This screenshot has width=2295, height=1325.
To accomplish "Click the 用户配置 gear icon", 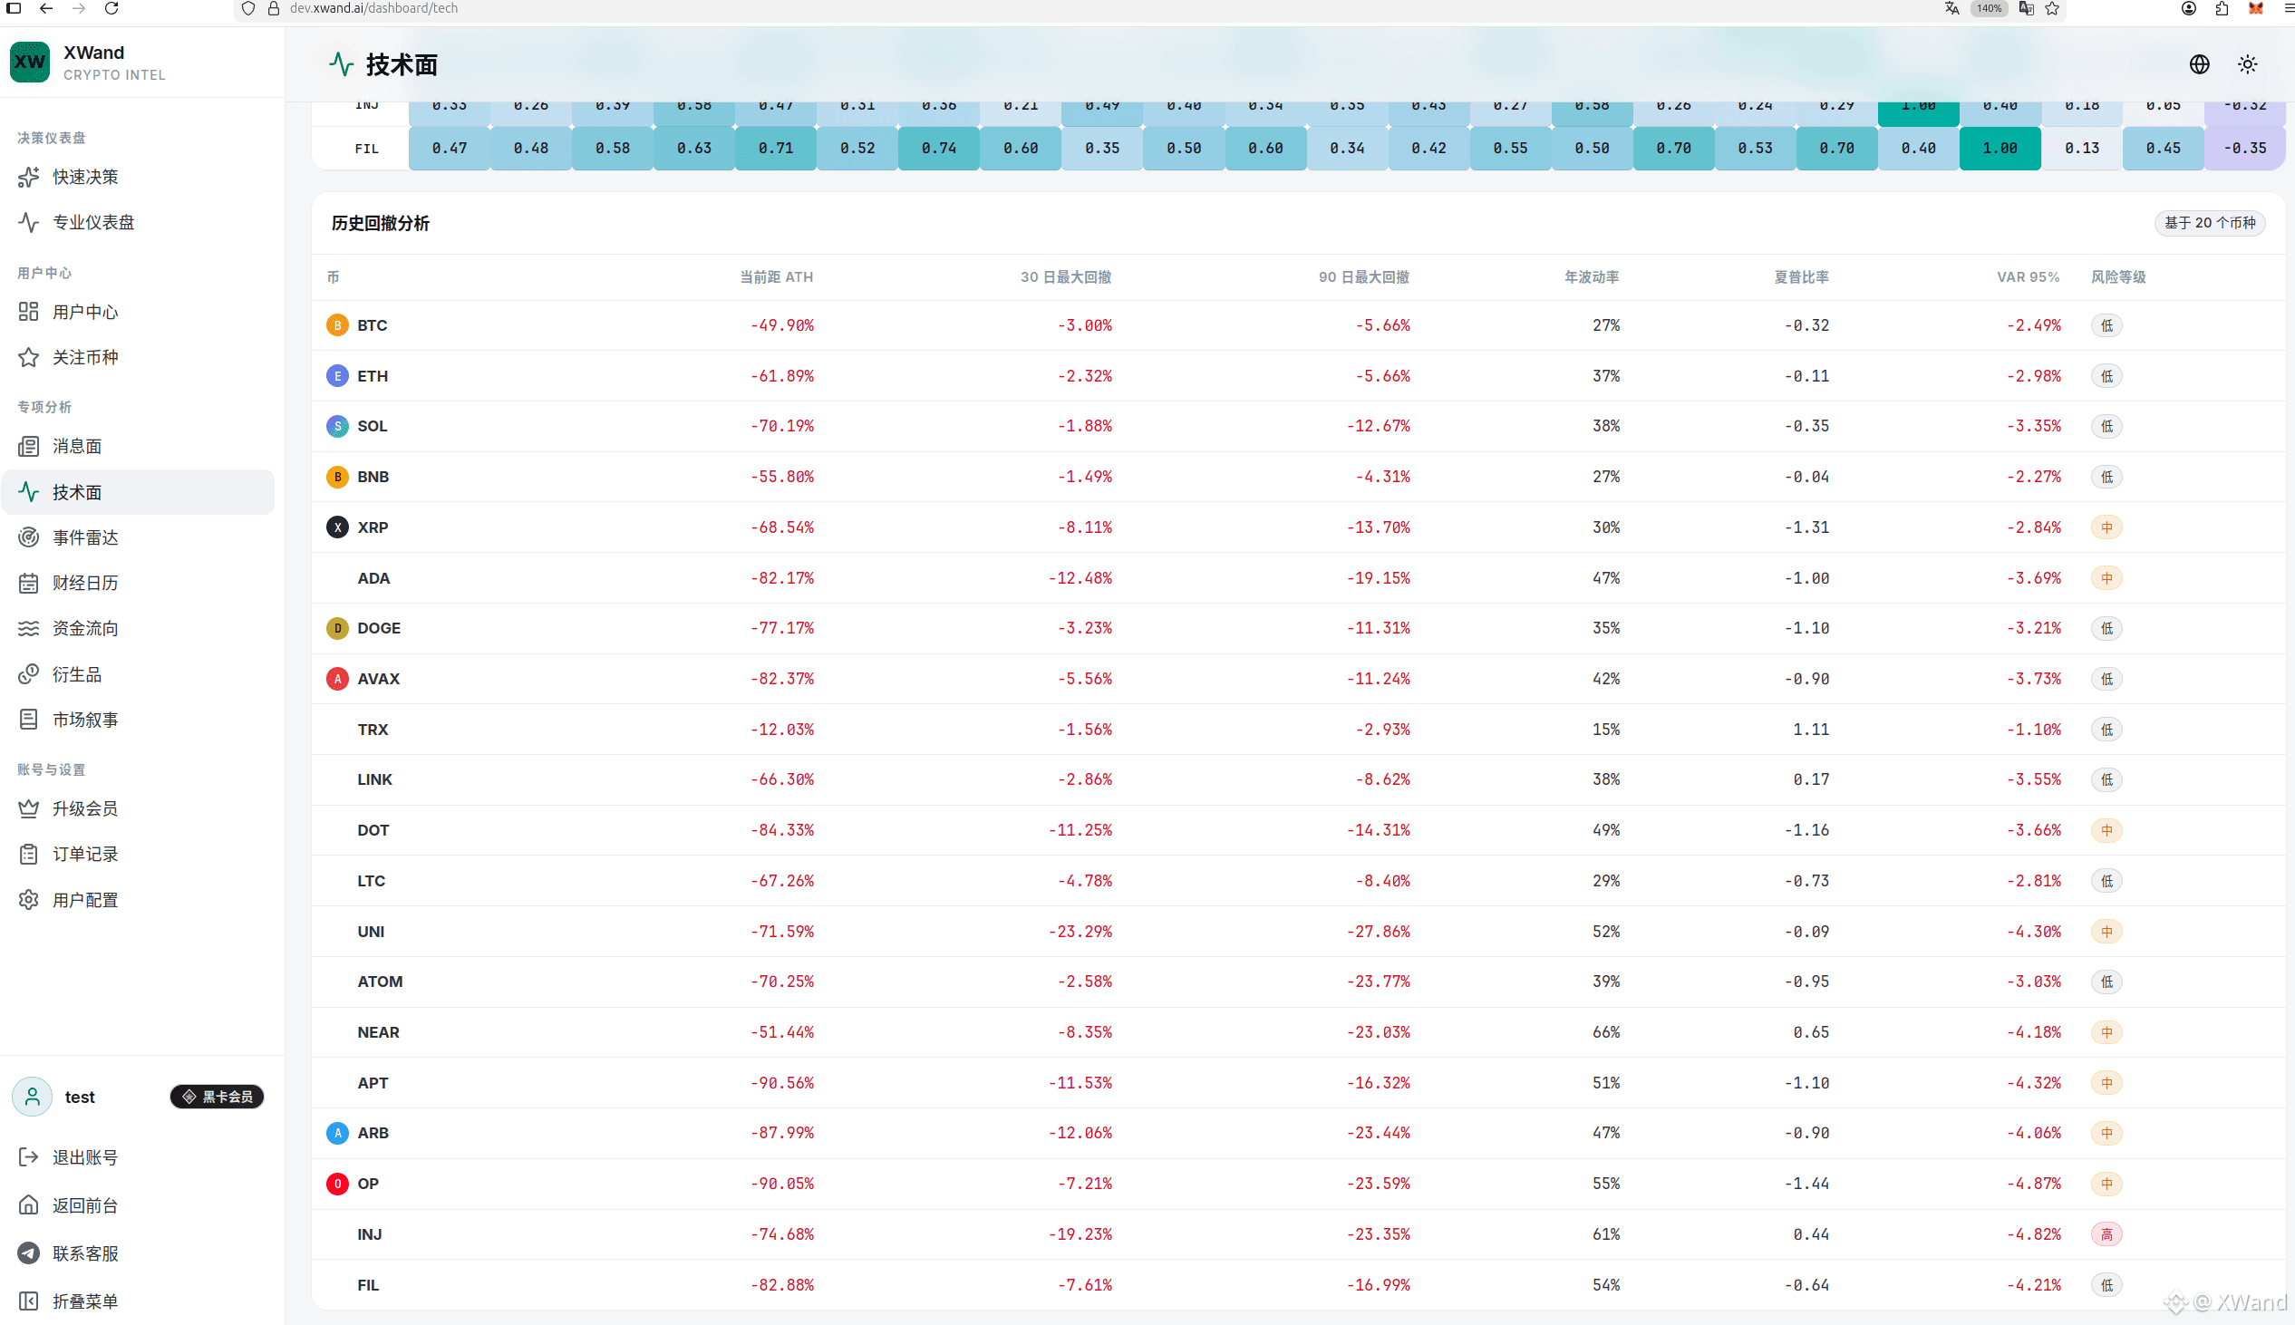I will (x=29, y=900).
